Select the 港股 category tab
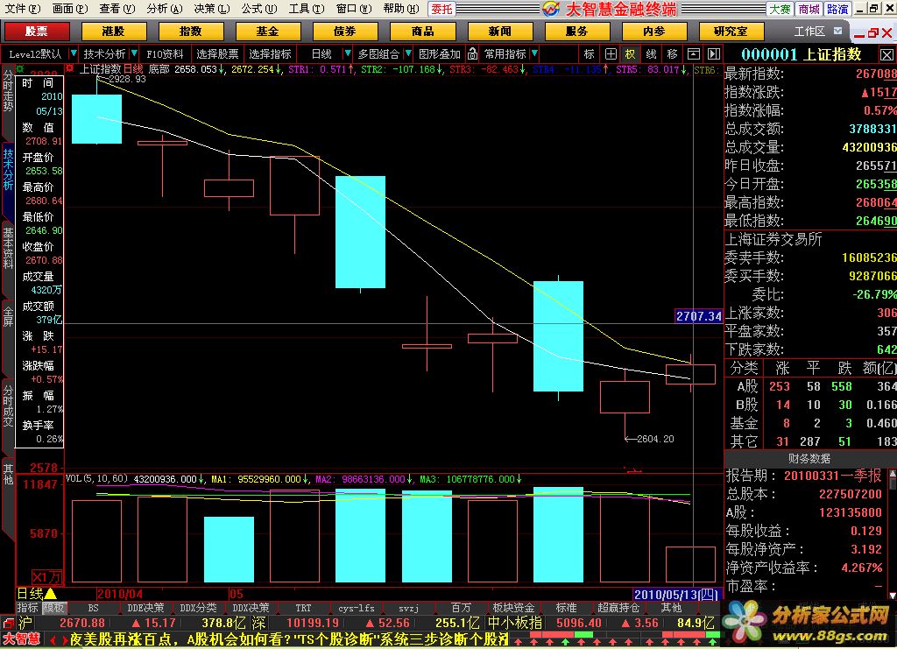 (x=114, y=31)
